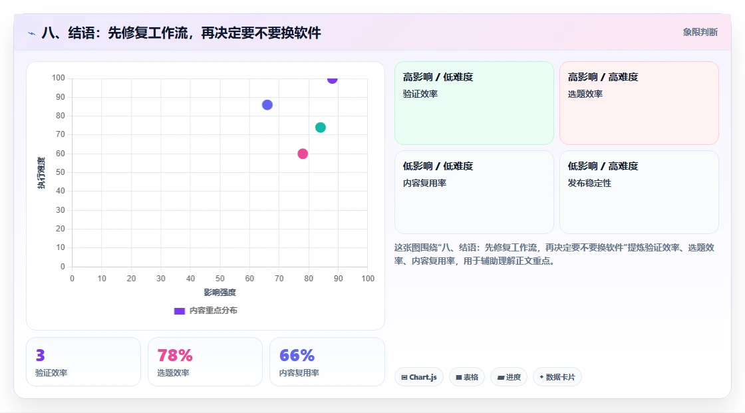Click the 影响强度 x-axis title
745x413 pixels.
pyautogui.click(x=220, y=292)
